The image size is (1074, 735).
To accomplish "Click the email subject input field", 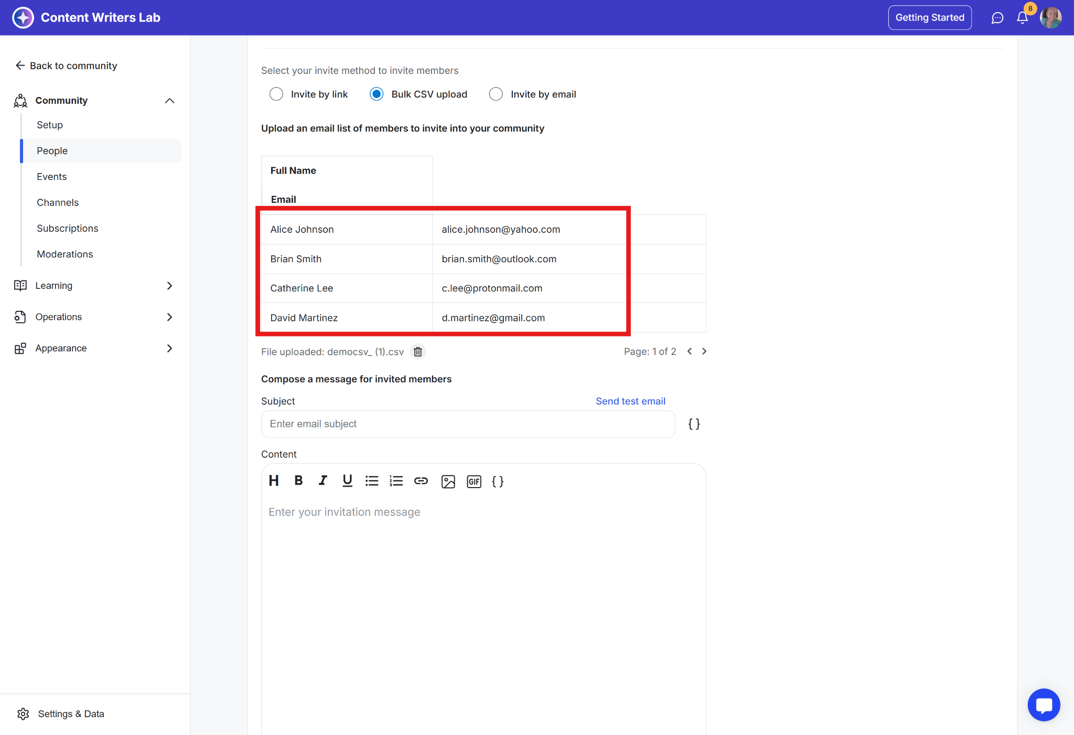I will coord(468,424).
